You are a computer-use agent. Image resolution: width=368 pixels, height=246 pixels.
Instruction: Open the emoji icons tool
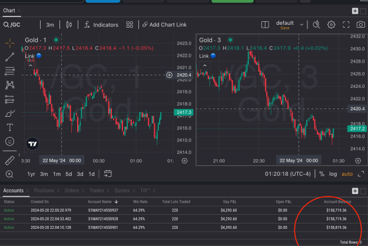click(x=9, y=142)
